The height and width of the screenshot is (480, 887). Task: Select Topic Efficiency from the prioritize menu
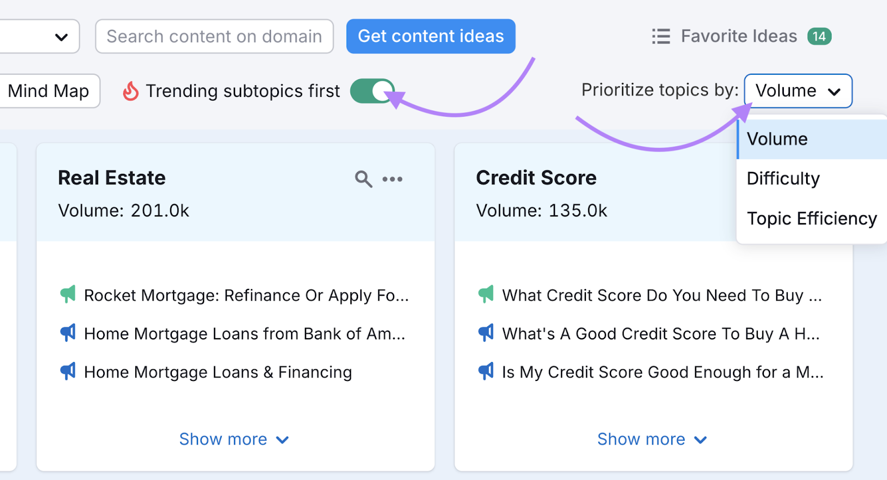tap(812, 219)
